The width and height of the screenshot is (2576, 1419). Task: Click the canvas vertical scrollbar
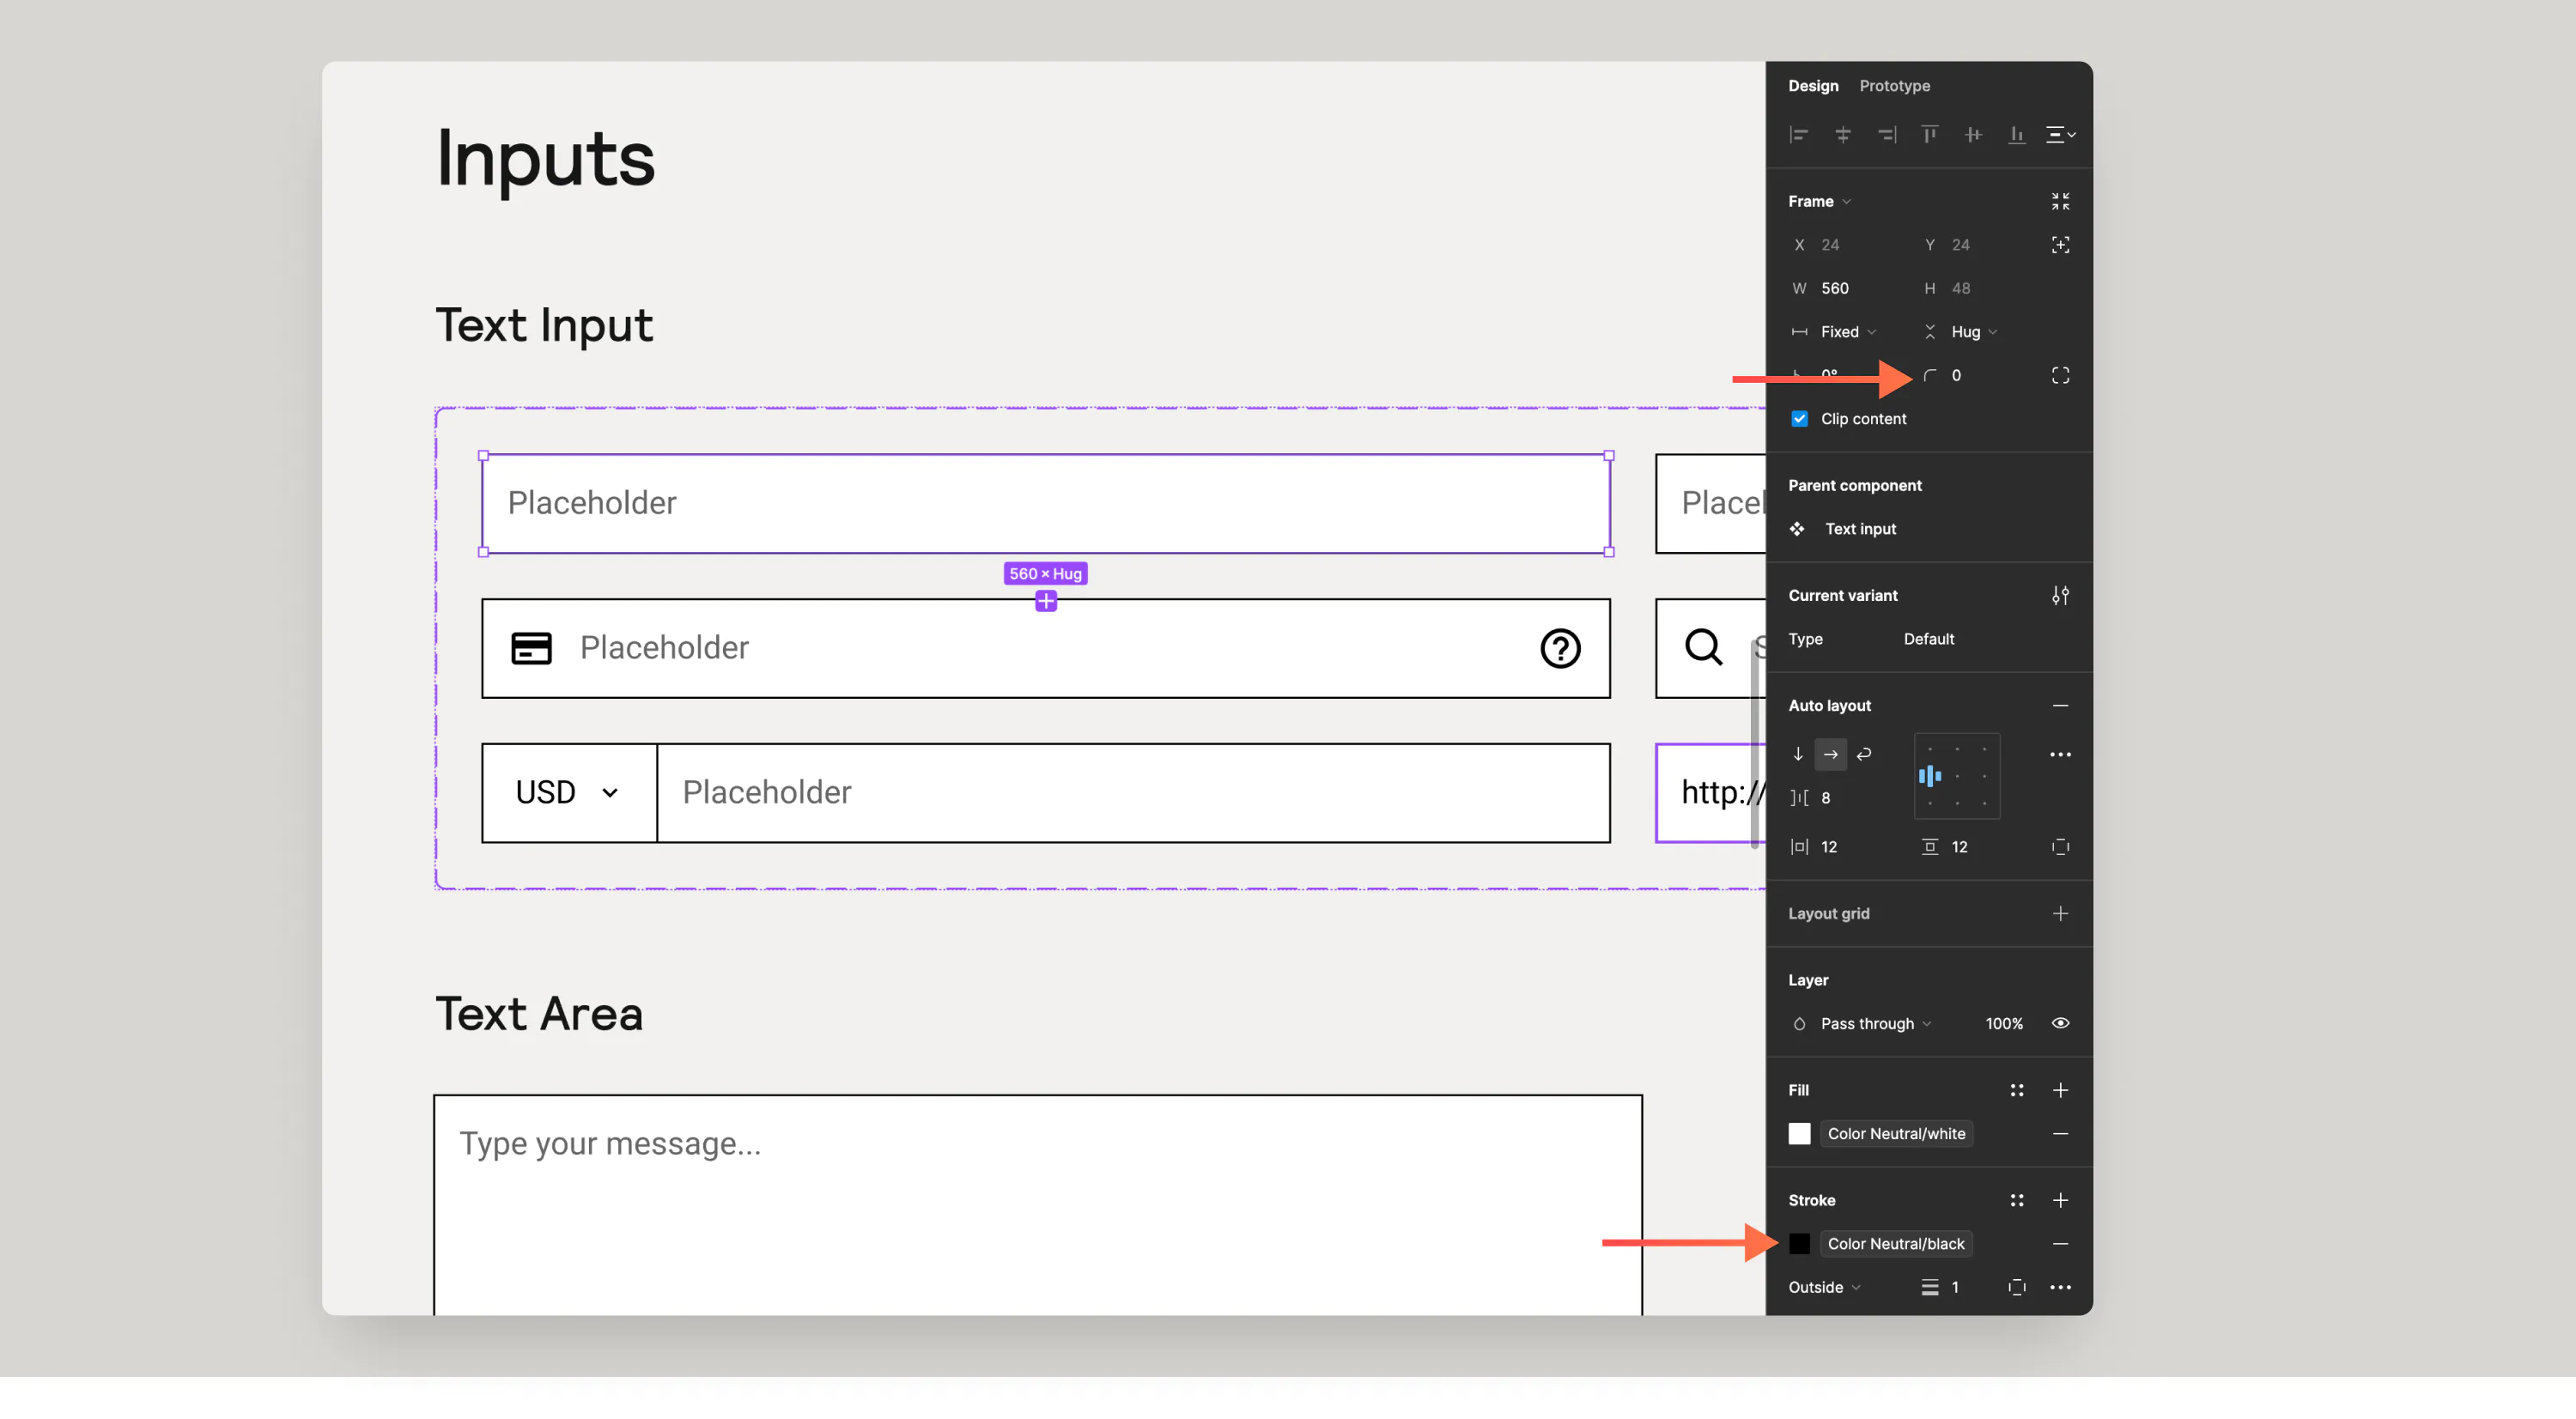coord(1754,745)
